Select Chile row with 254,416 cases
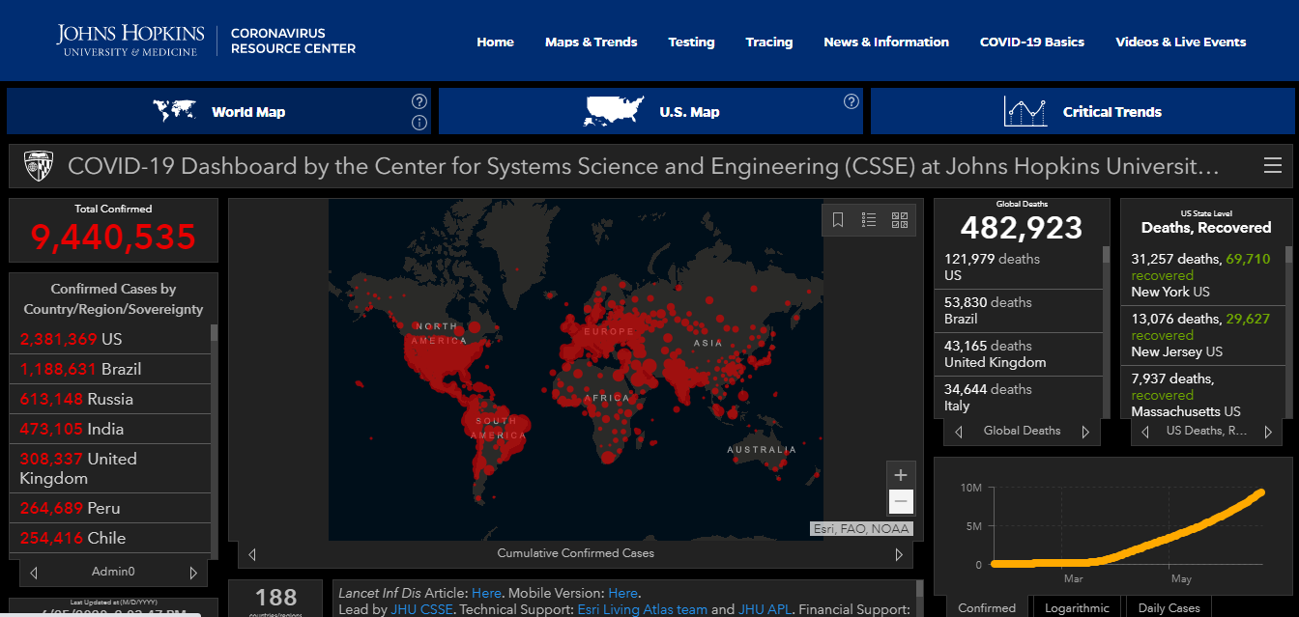This screenshot has height=617, width=1299. pos(110,538)
